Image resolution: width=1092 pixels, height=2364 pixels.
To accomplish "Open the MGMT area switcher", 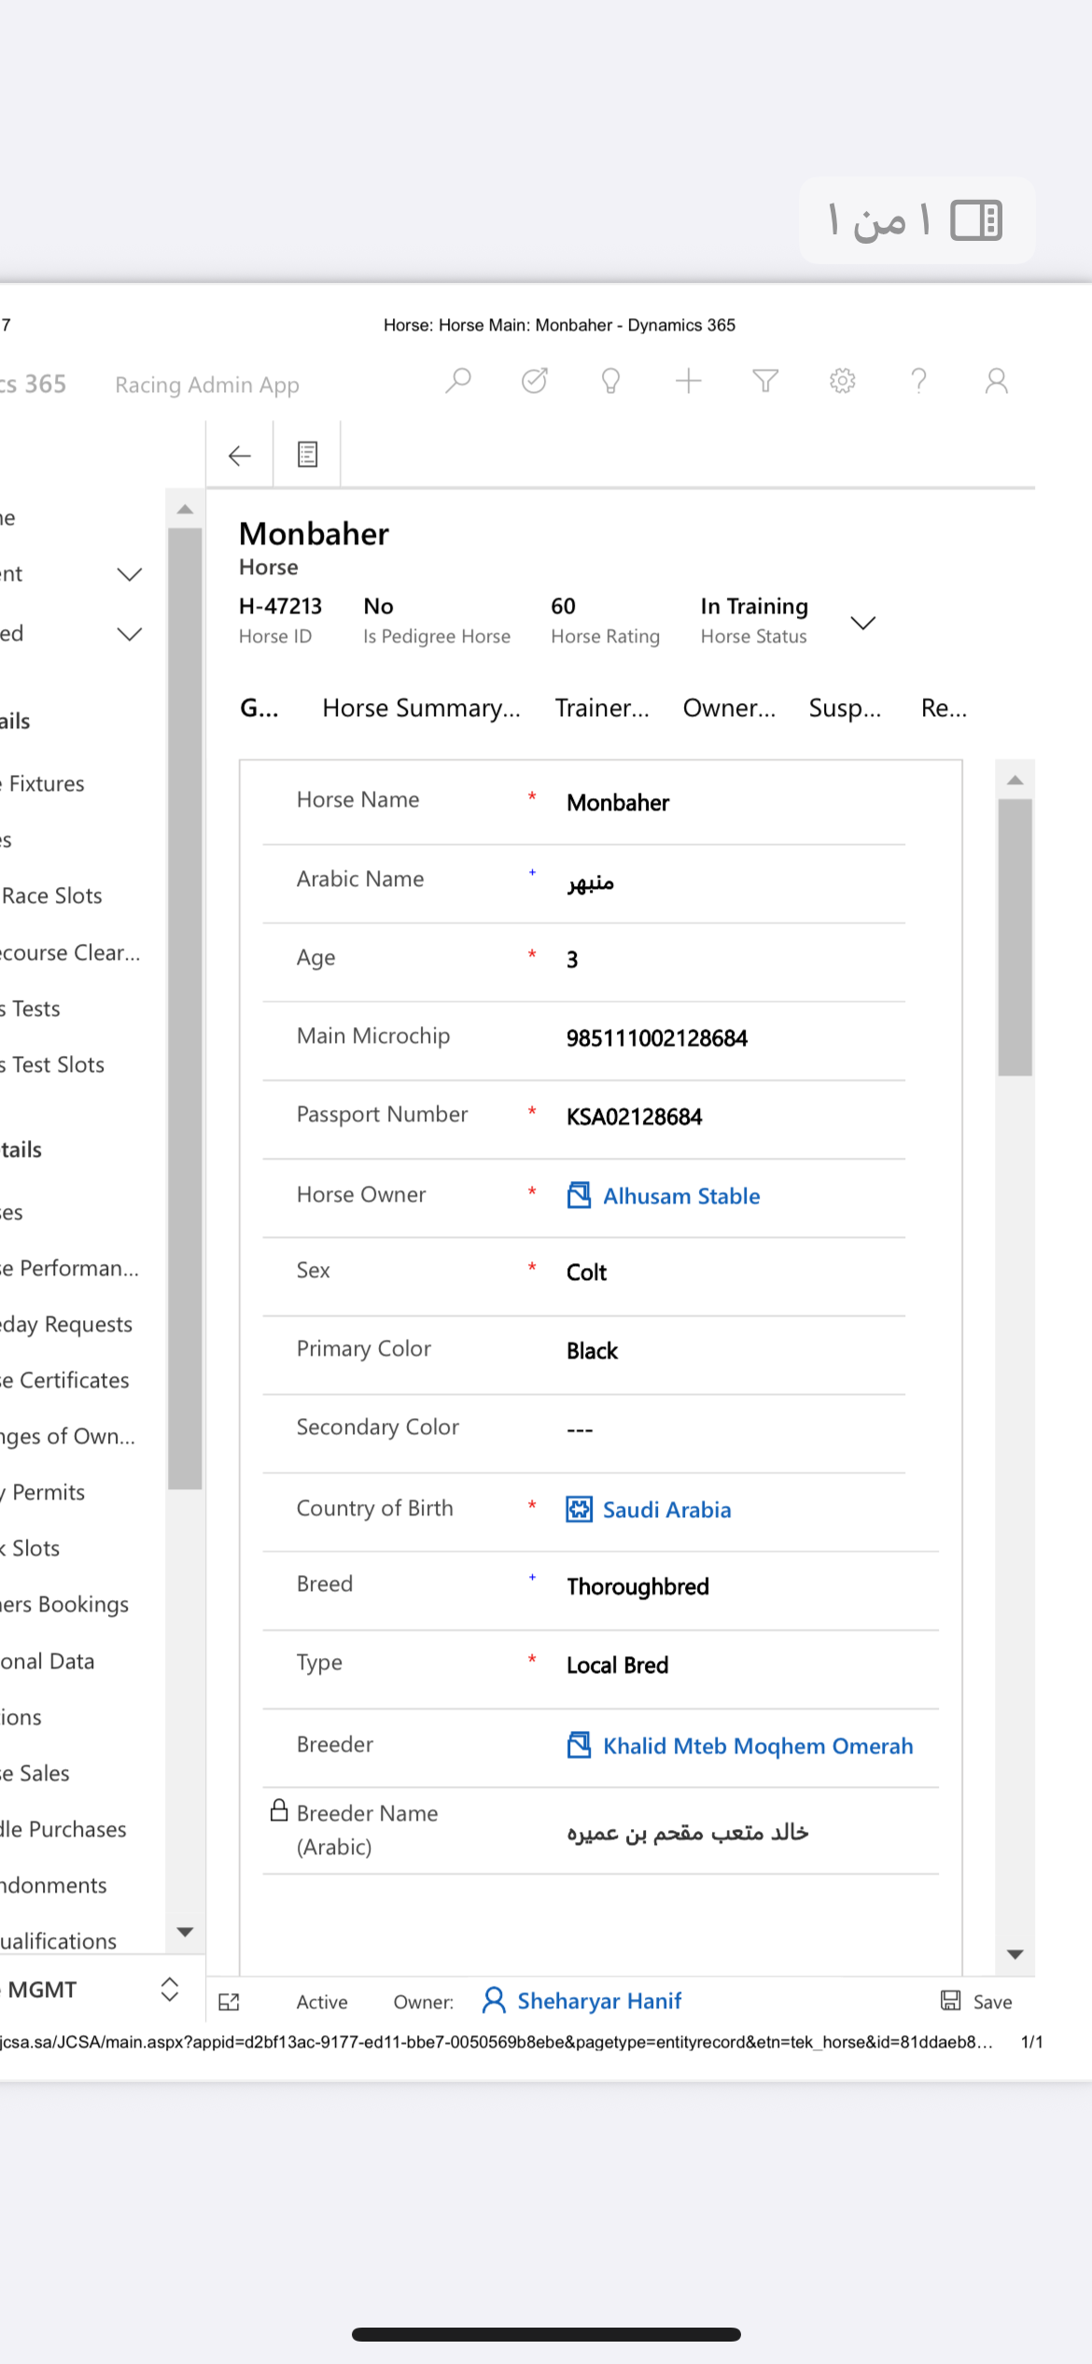I will point(169,1990).
